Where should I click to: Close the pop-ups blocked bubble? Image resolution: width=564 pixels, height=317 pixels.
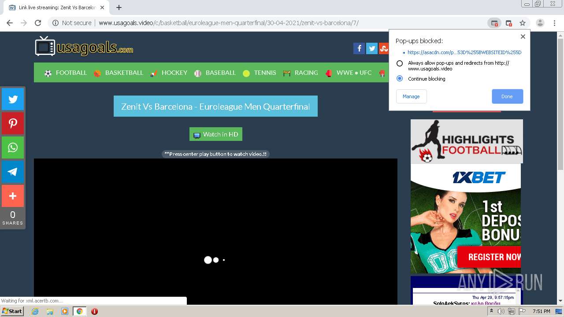[523, 37]
